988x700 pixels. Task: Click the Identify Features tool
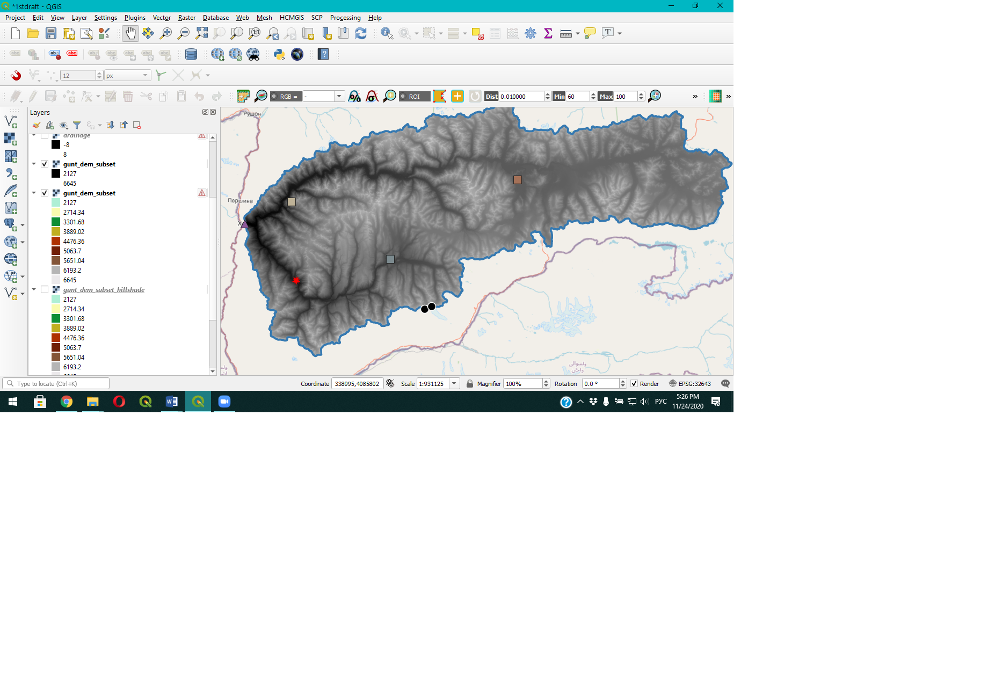[x=387, y=33]
